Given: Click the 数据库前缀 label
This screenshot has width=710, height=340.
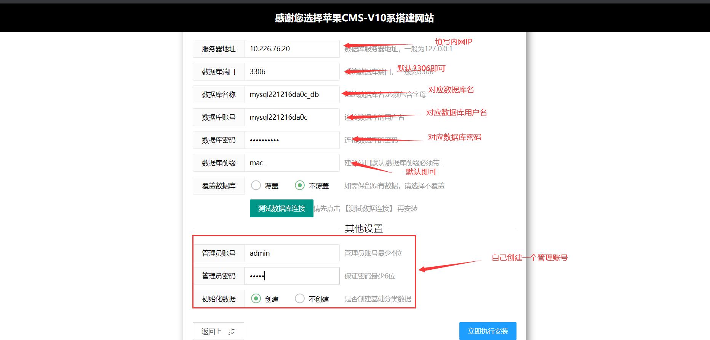Looking at the screenshot, I should tap(219, 163).
